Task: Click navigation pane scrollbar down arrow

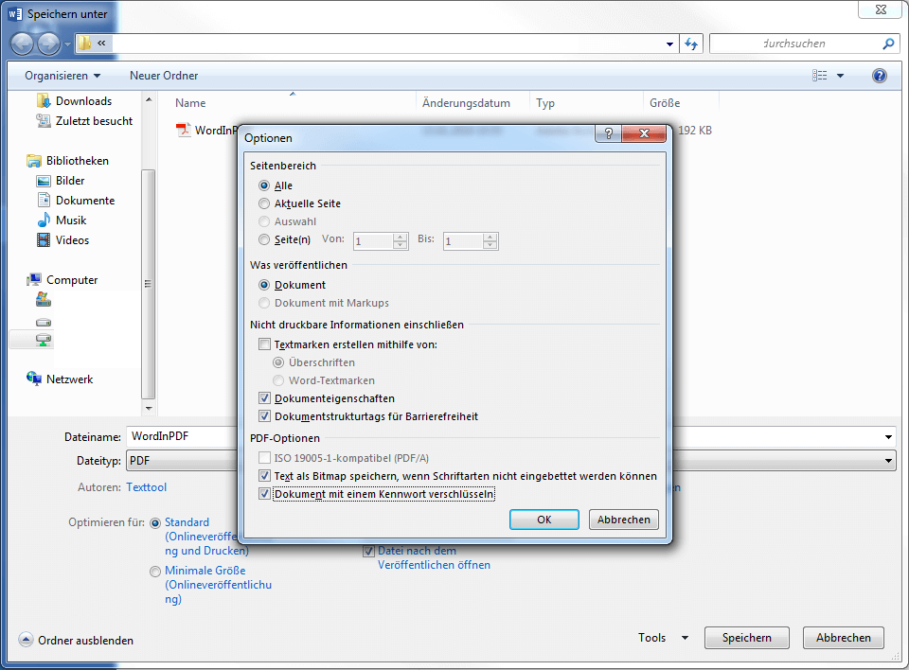Action: point(149,408)
